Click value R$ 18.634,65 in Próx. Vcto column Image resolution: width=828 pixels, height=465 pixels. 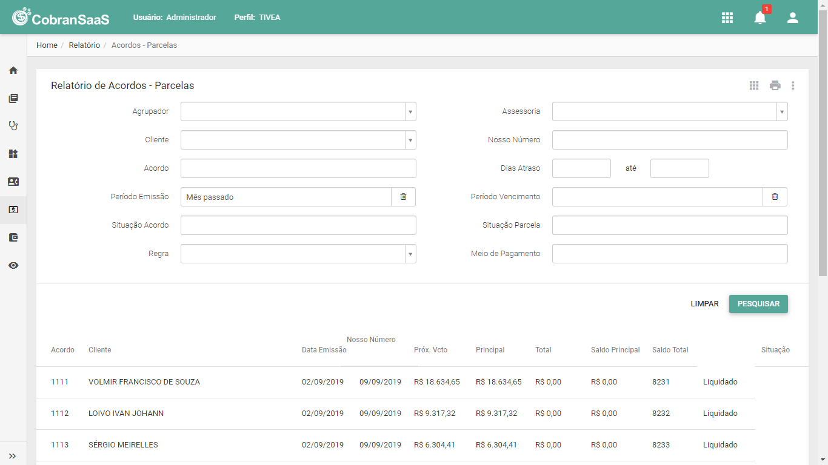[436, 382]
